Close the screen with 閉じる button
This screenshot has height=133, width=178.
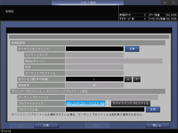click(x=158, y=125)
